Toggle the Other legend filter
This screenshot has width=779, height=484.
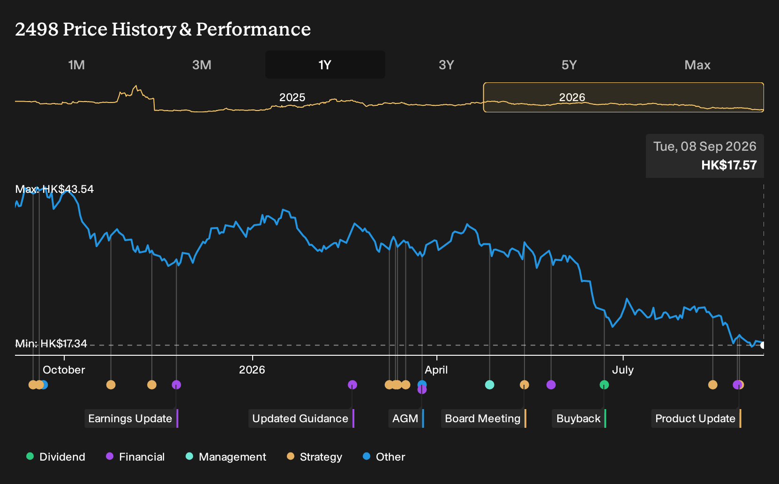tap(384, 457)
